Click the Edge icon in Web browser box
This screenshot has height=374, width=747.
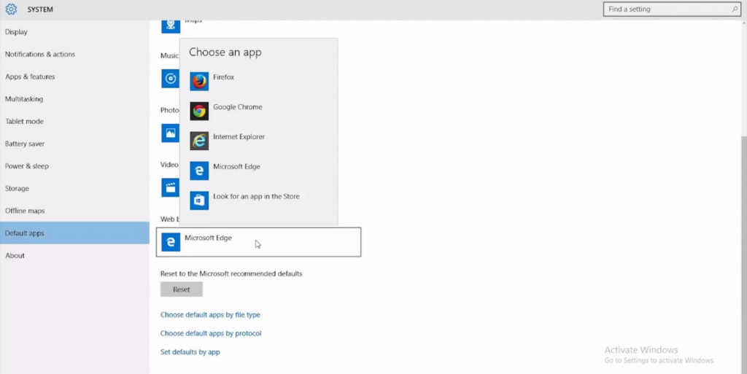pyautogui.click(x=171, y=242)
